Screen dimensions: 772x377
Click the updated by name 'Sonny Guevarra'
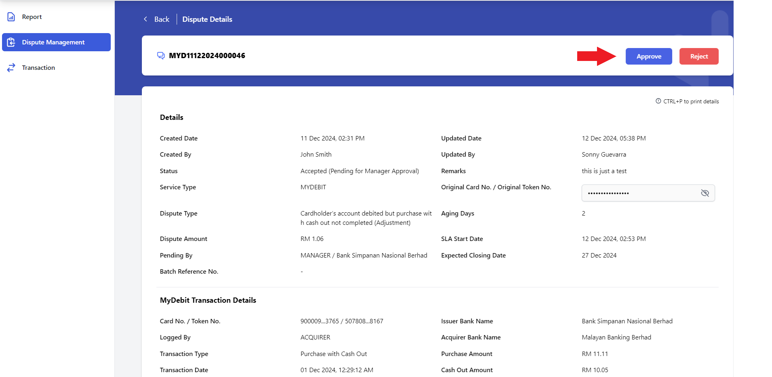click(x=604, y=155)
